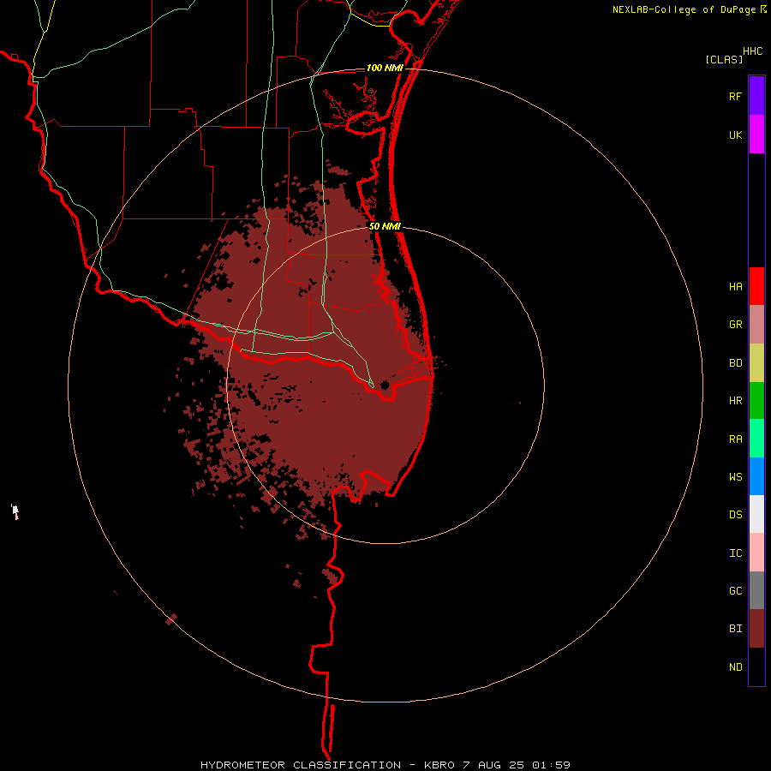Click the purple RF color swatch

(756, 96)
